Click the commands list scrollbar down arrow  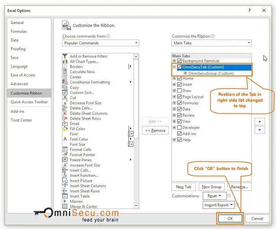[136, 205]
